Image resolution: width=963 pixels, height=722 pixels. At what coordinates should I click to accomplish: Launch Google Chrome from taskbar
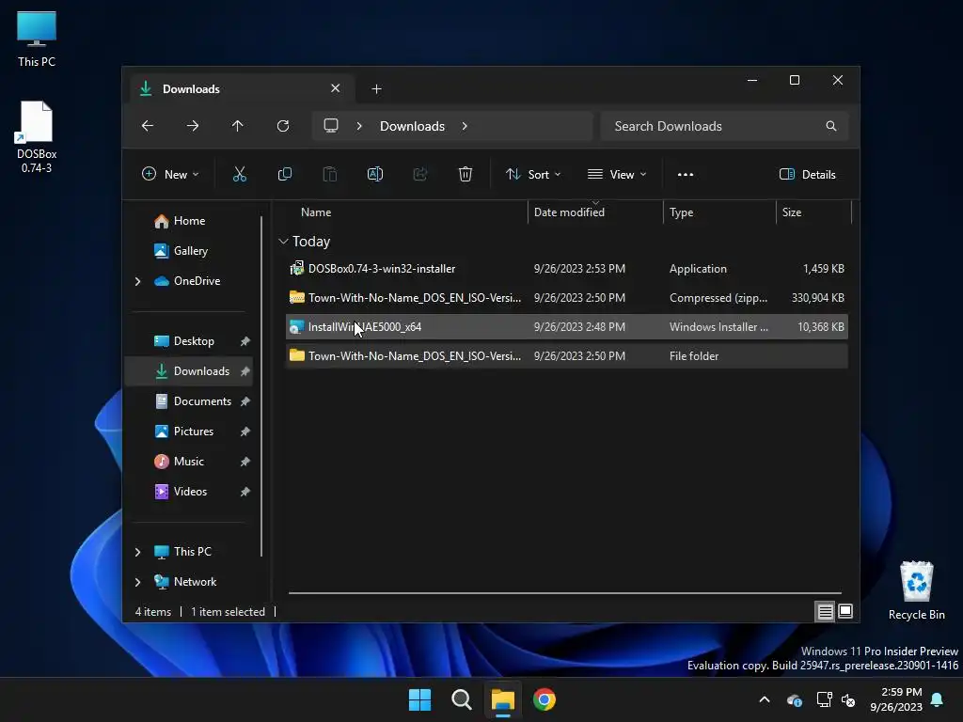[x=545, y=699]
